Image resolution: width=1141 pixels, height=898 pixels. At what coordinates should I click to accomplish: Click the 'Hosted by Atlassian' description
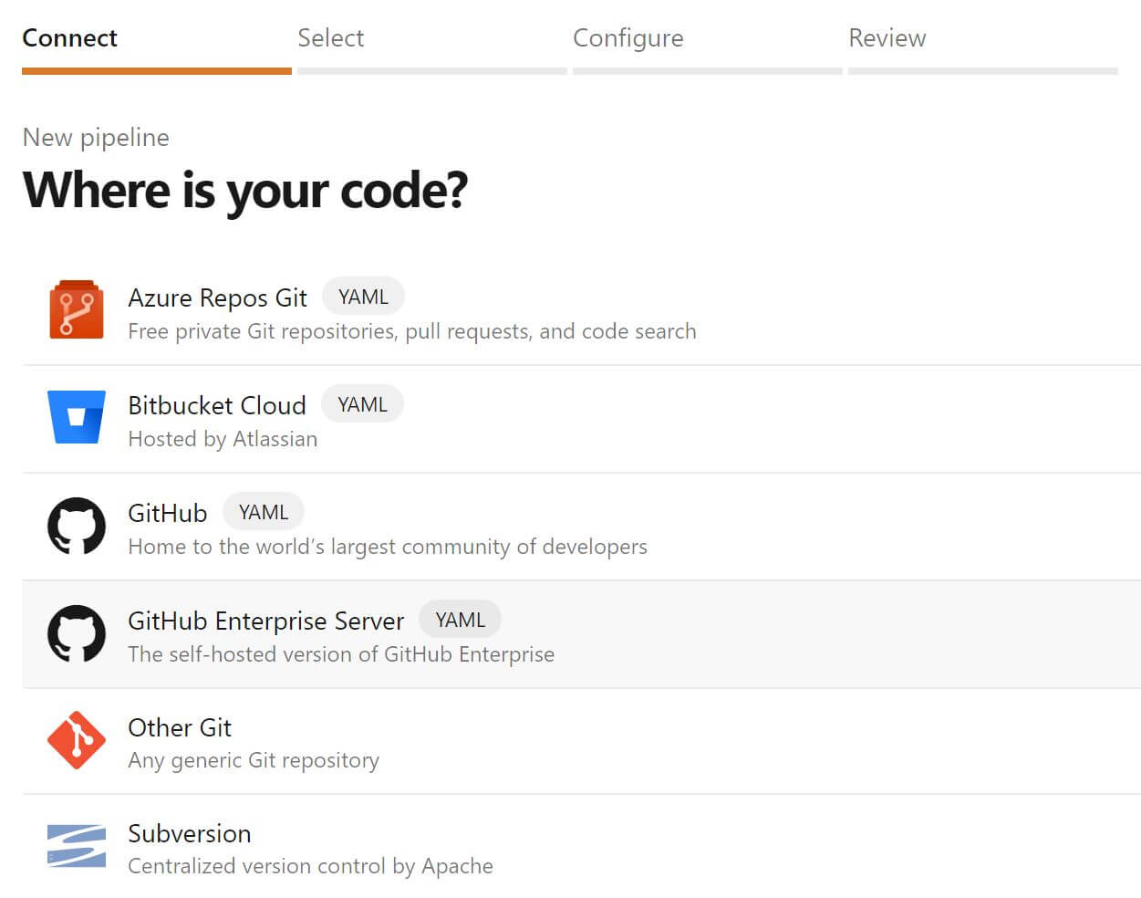coord(223,439)
